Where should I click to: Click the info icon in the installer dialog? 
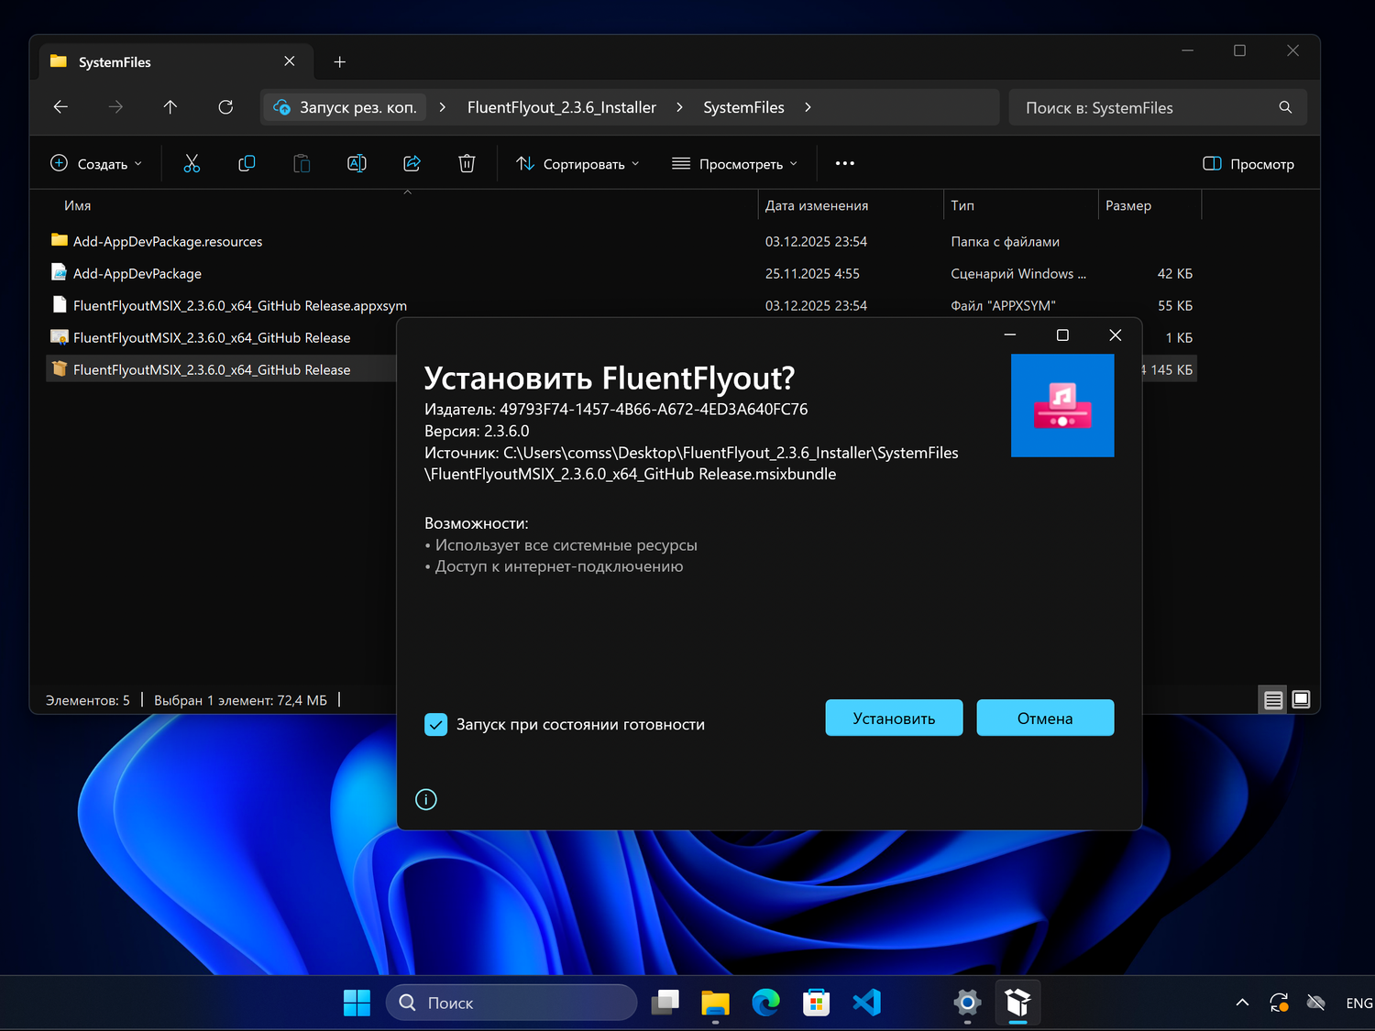coord(426,799)
